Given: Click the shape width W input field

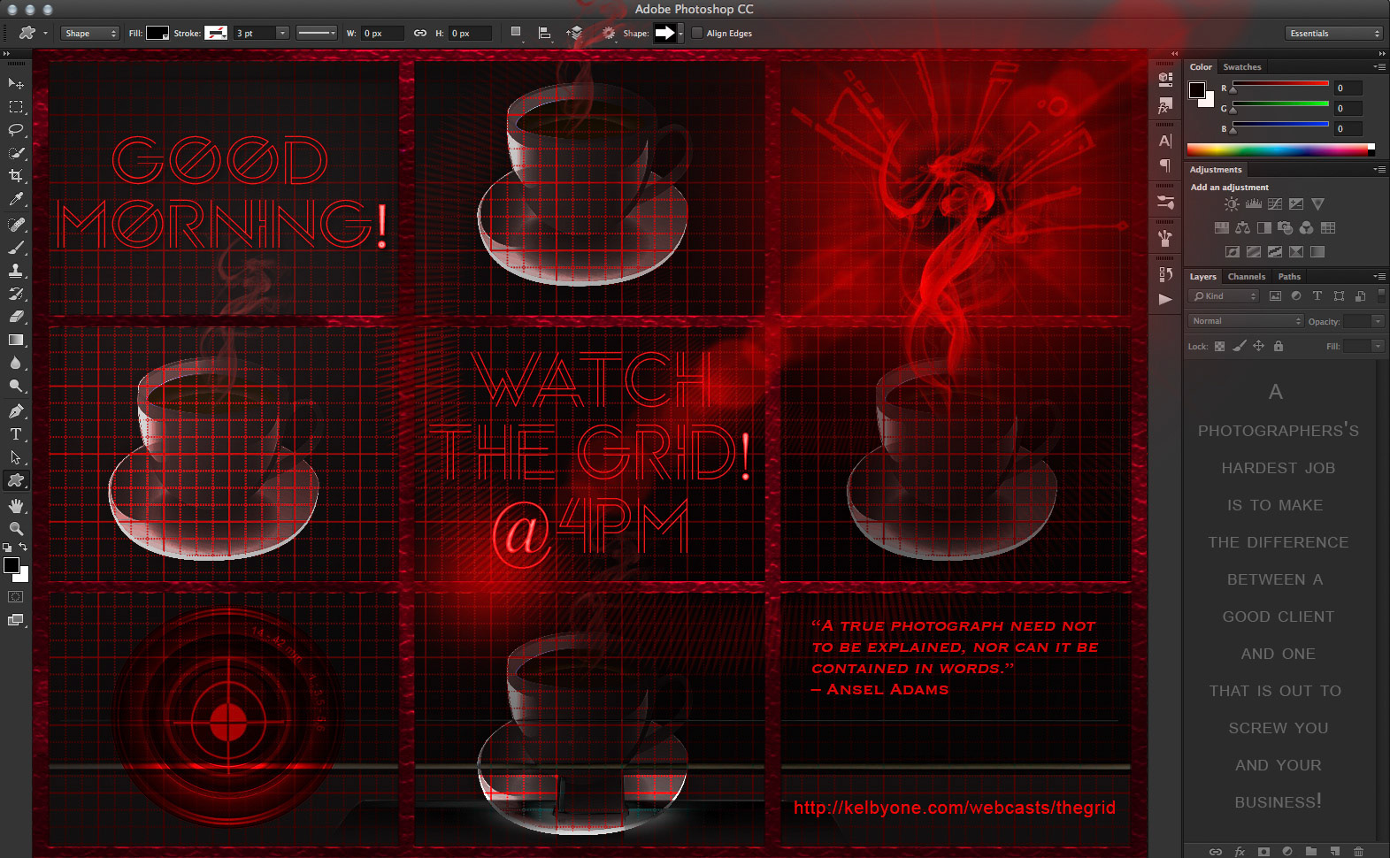Looking at the screenshot, I should coord(382,33).
